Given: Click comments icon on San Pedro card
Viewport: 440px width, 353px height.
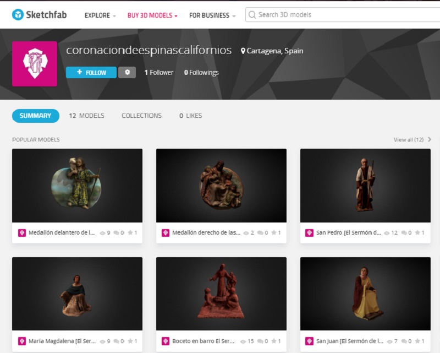Looking at the screenshot, I should pos(404,233).
